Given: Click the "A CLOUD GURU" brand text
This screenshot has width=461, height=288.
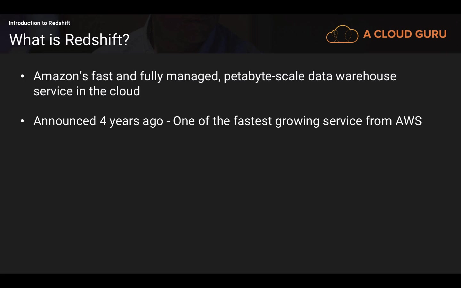Looking at the screenshot, I should (405, 34).
